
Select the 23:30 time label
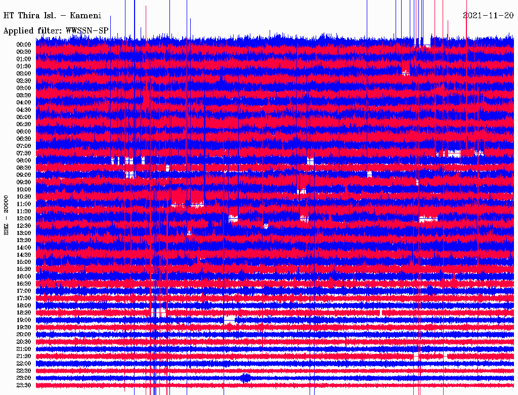point(23,385)
